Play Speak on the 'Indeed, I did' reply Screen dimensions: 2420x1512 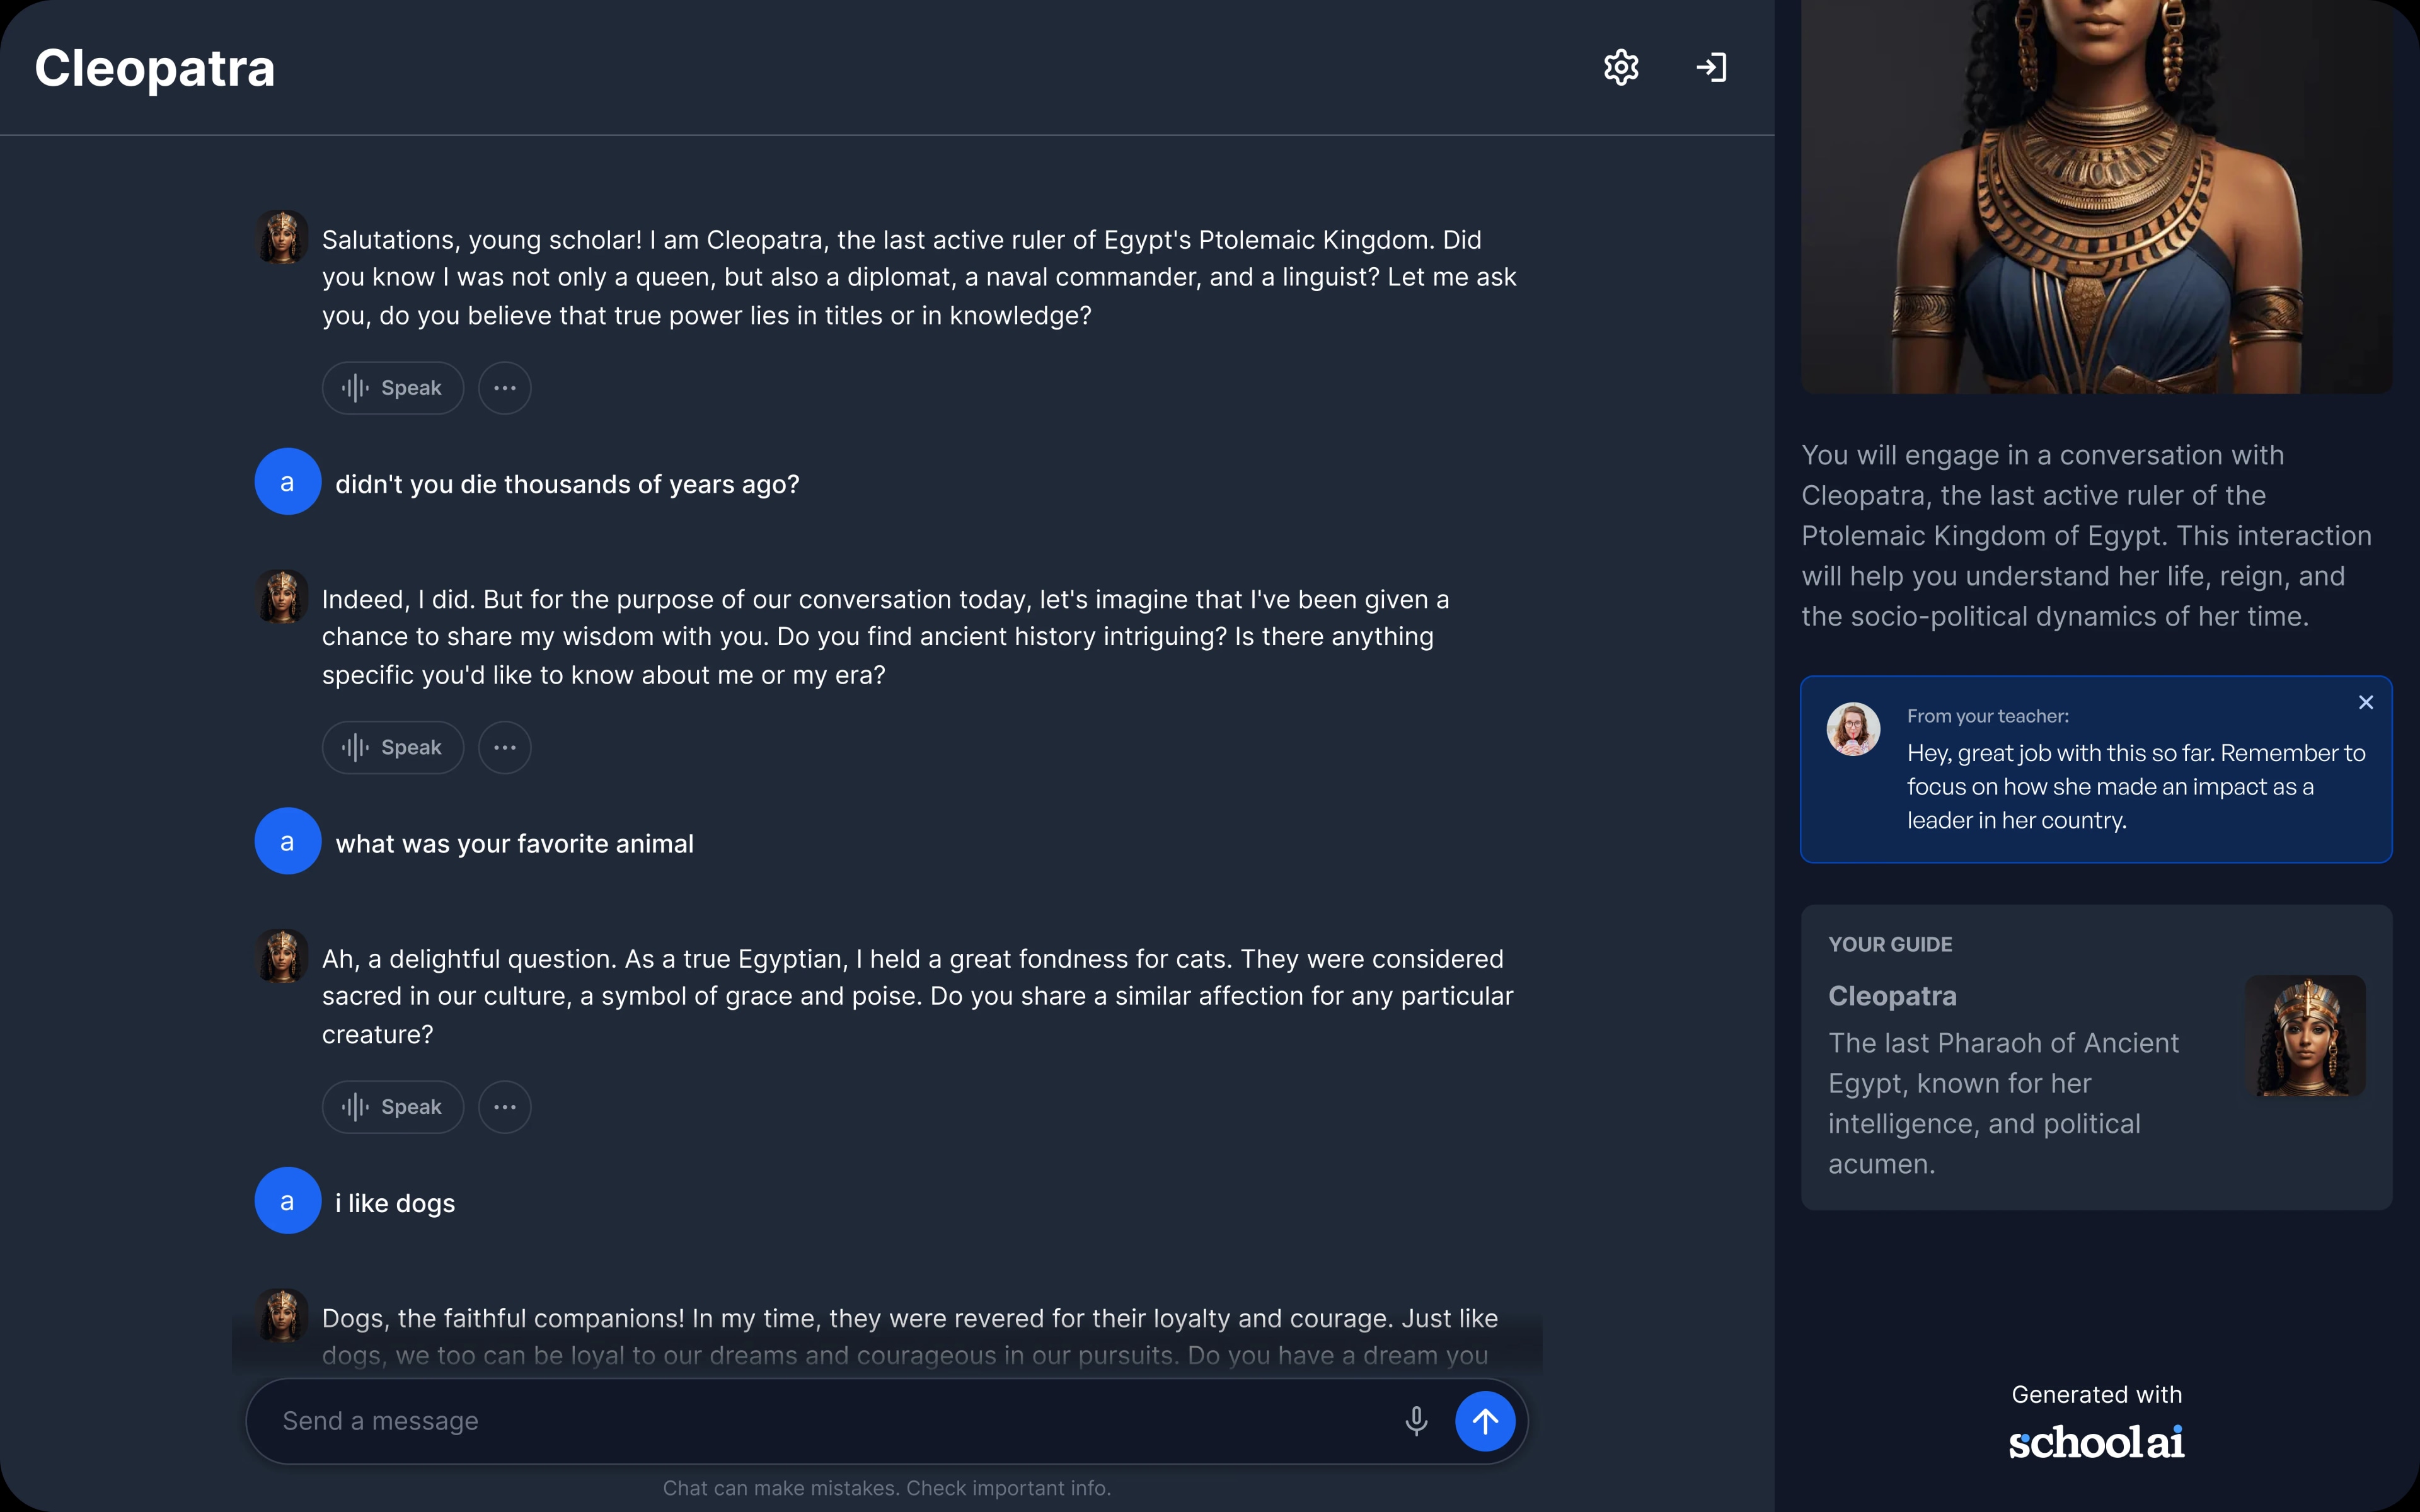click(393, 748)
